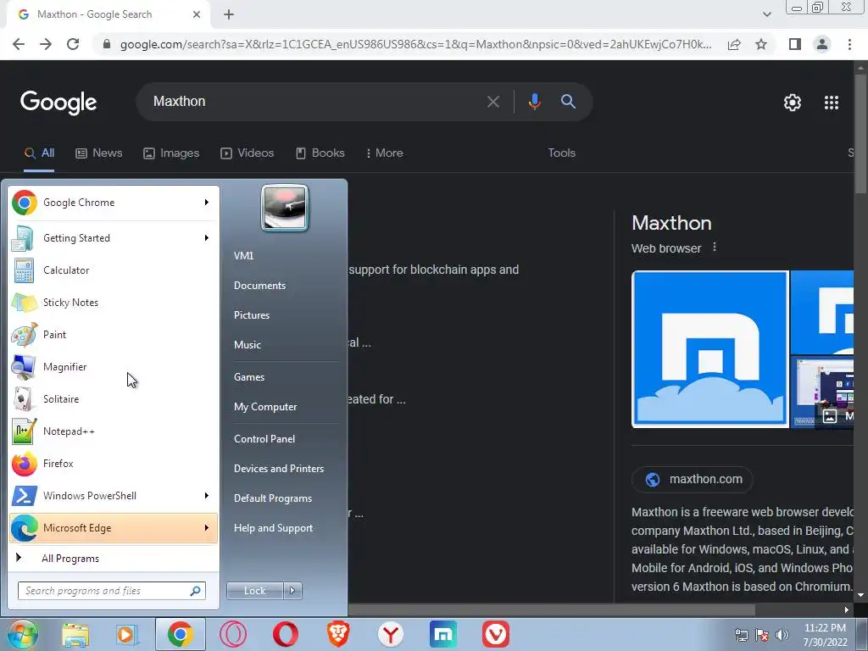Viewport: 868px width, 651px height.
Task: Click the Google search magnifier button
Action: (568, 102)
